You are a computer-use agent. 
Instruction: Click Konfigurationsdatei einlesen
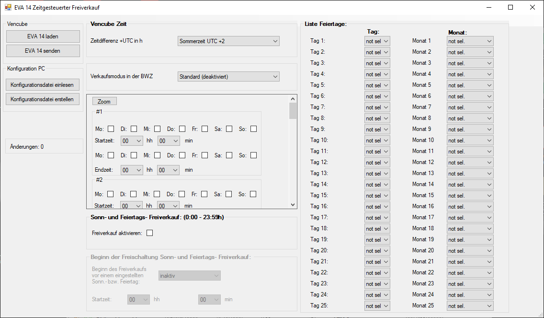(x=42, y=85)
